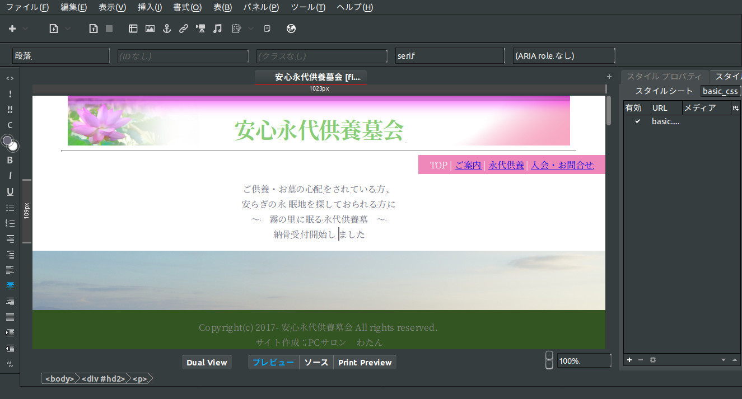Align text right
The width and height of the screenshot is (742, 399).
click(10, 301)
